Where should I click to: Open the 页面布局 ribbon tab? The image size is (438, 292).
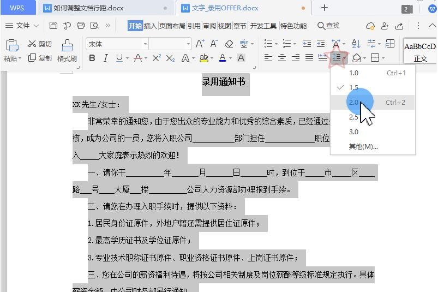pyautogui.click(x=172, y=26)
